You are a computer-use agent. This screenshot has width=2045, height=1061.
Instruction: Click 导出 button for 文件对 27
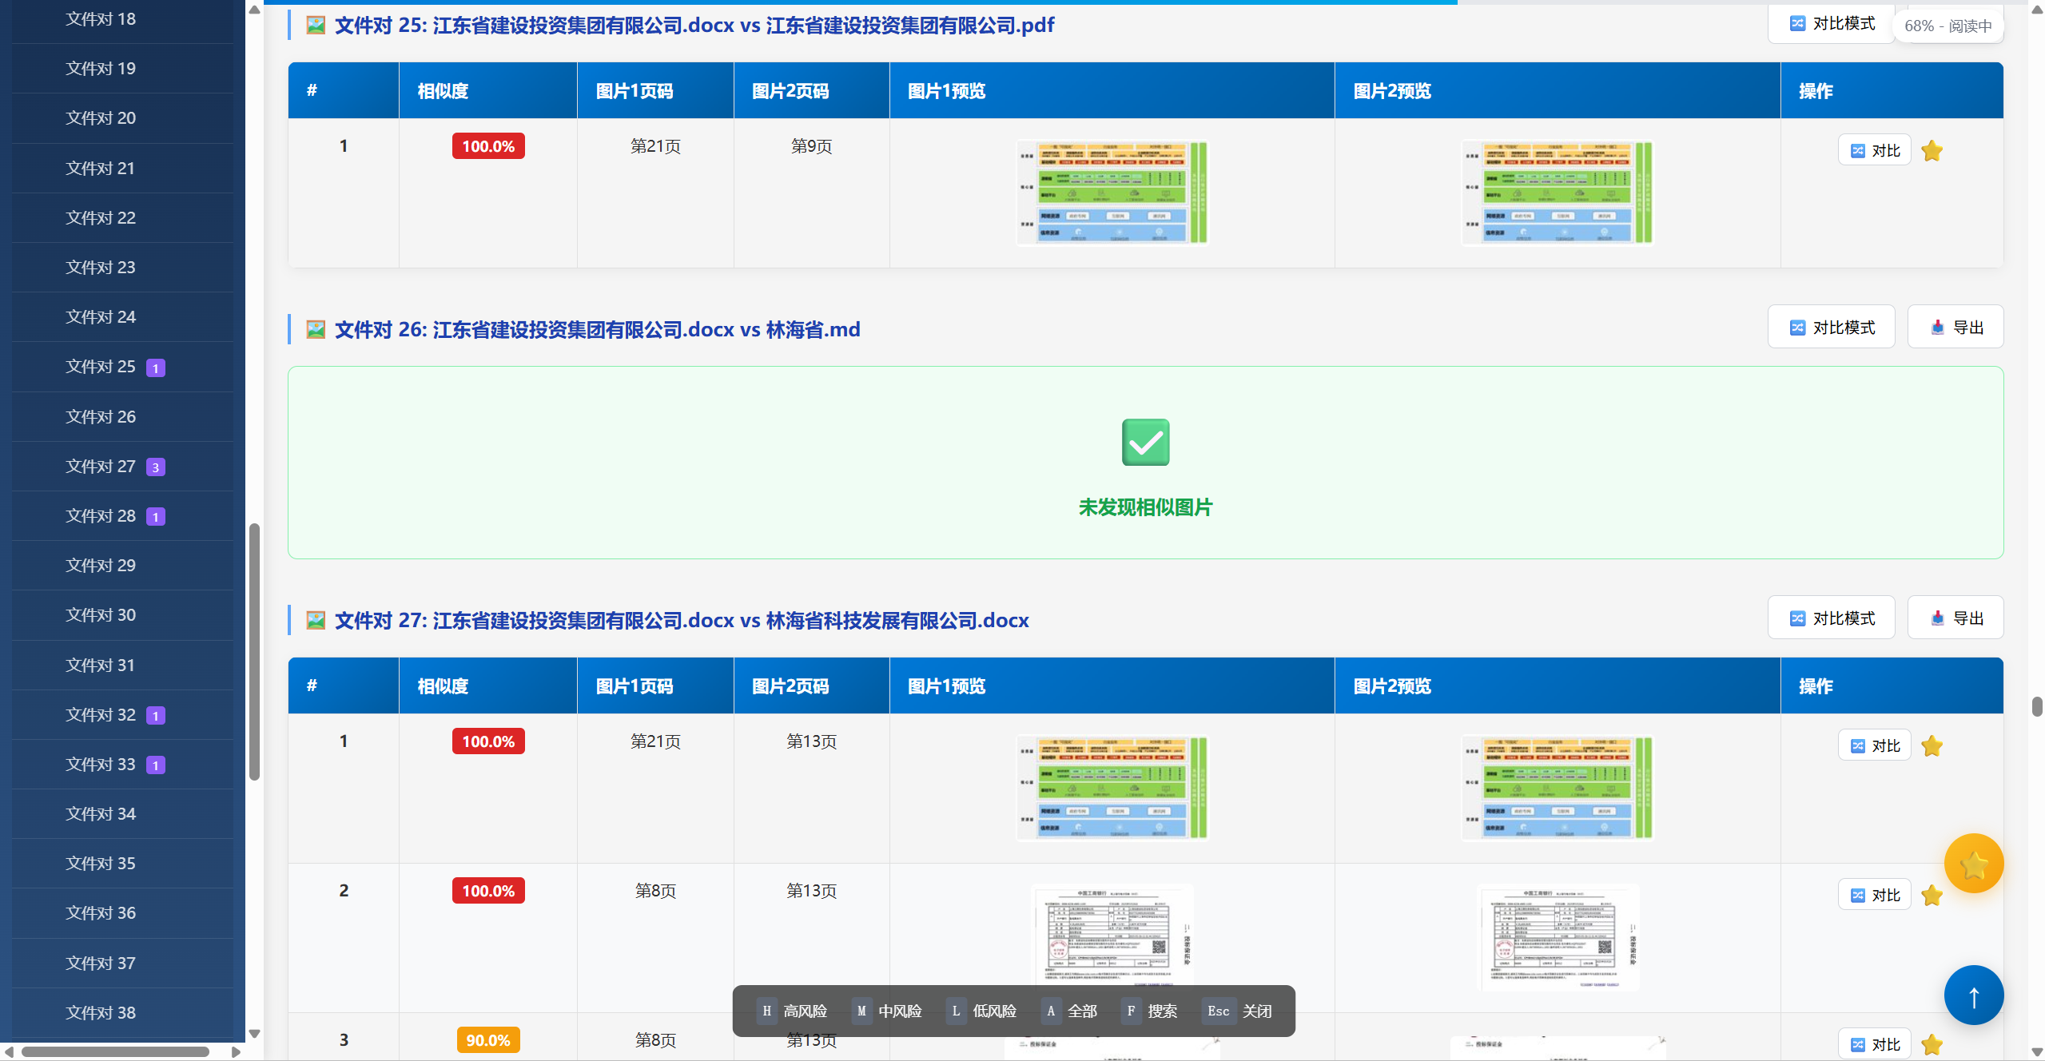[x=1955, y=618]
